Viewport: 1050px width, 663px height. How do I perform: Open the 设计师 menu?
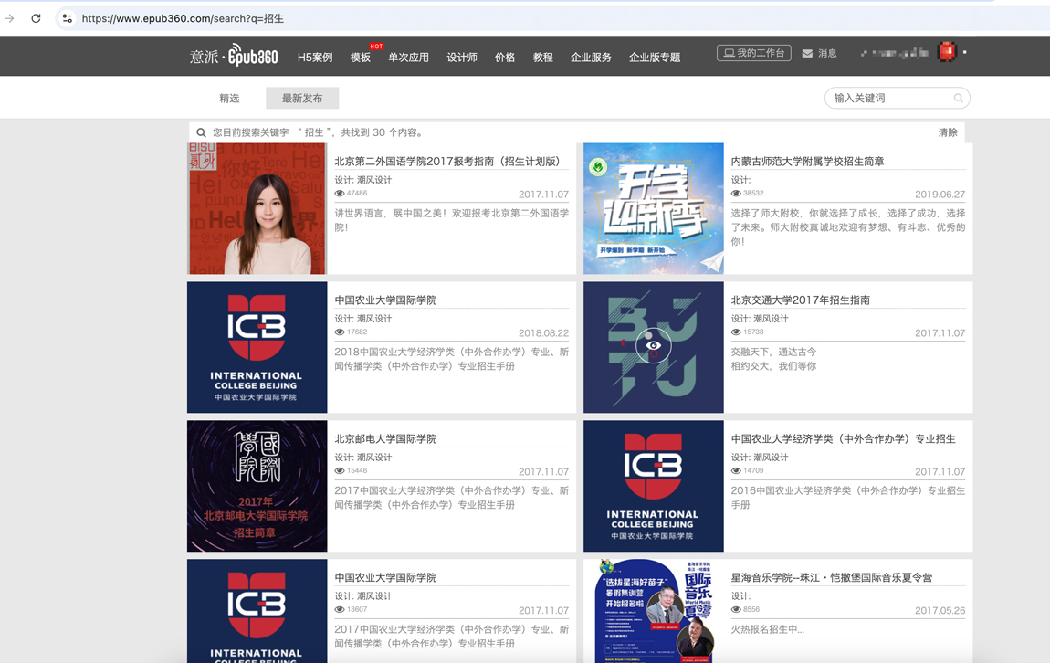coord(462,58)
